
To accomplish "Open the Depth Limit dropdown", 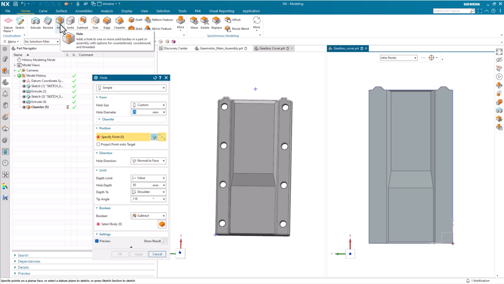I will pyautogui.click(x=163, y=178).
